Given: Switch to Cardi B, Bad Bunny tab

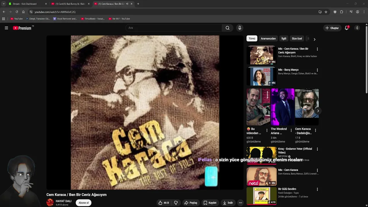Looking at the screenshot, I should click(70, 4).
